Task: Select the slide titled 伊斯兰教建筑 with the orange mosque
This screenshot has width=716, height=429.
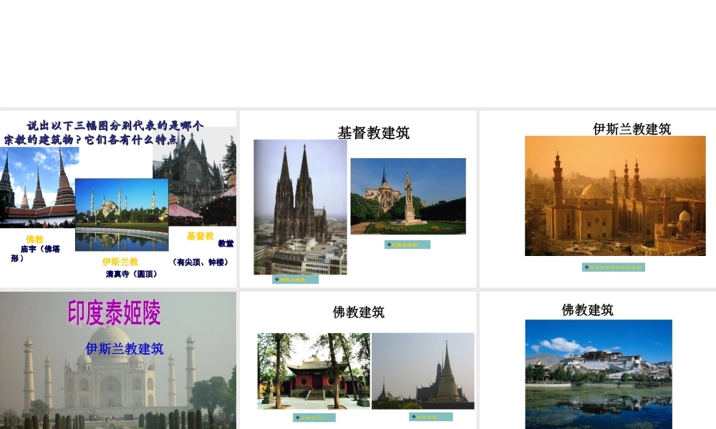Action: 598,199
